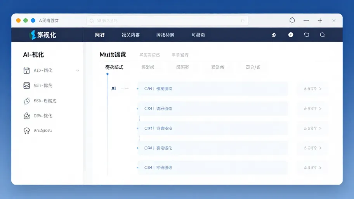
Task: Open the AD- item label in the sidebar
Action: point(43,70)
